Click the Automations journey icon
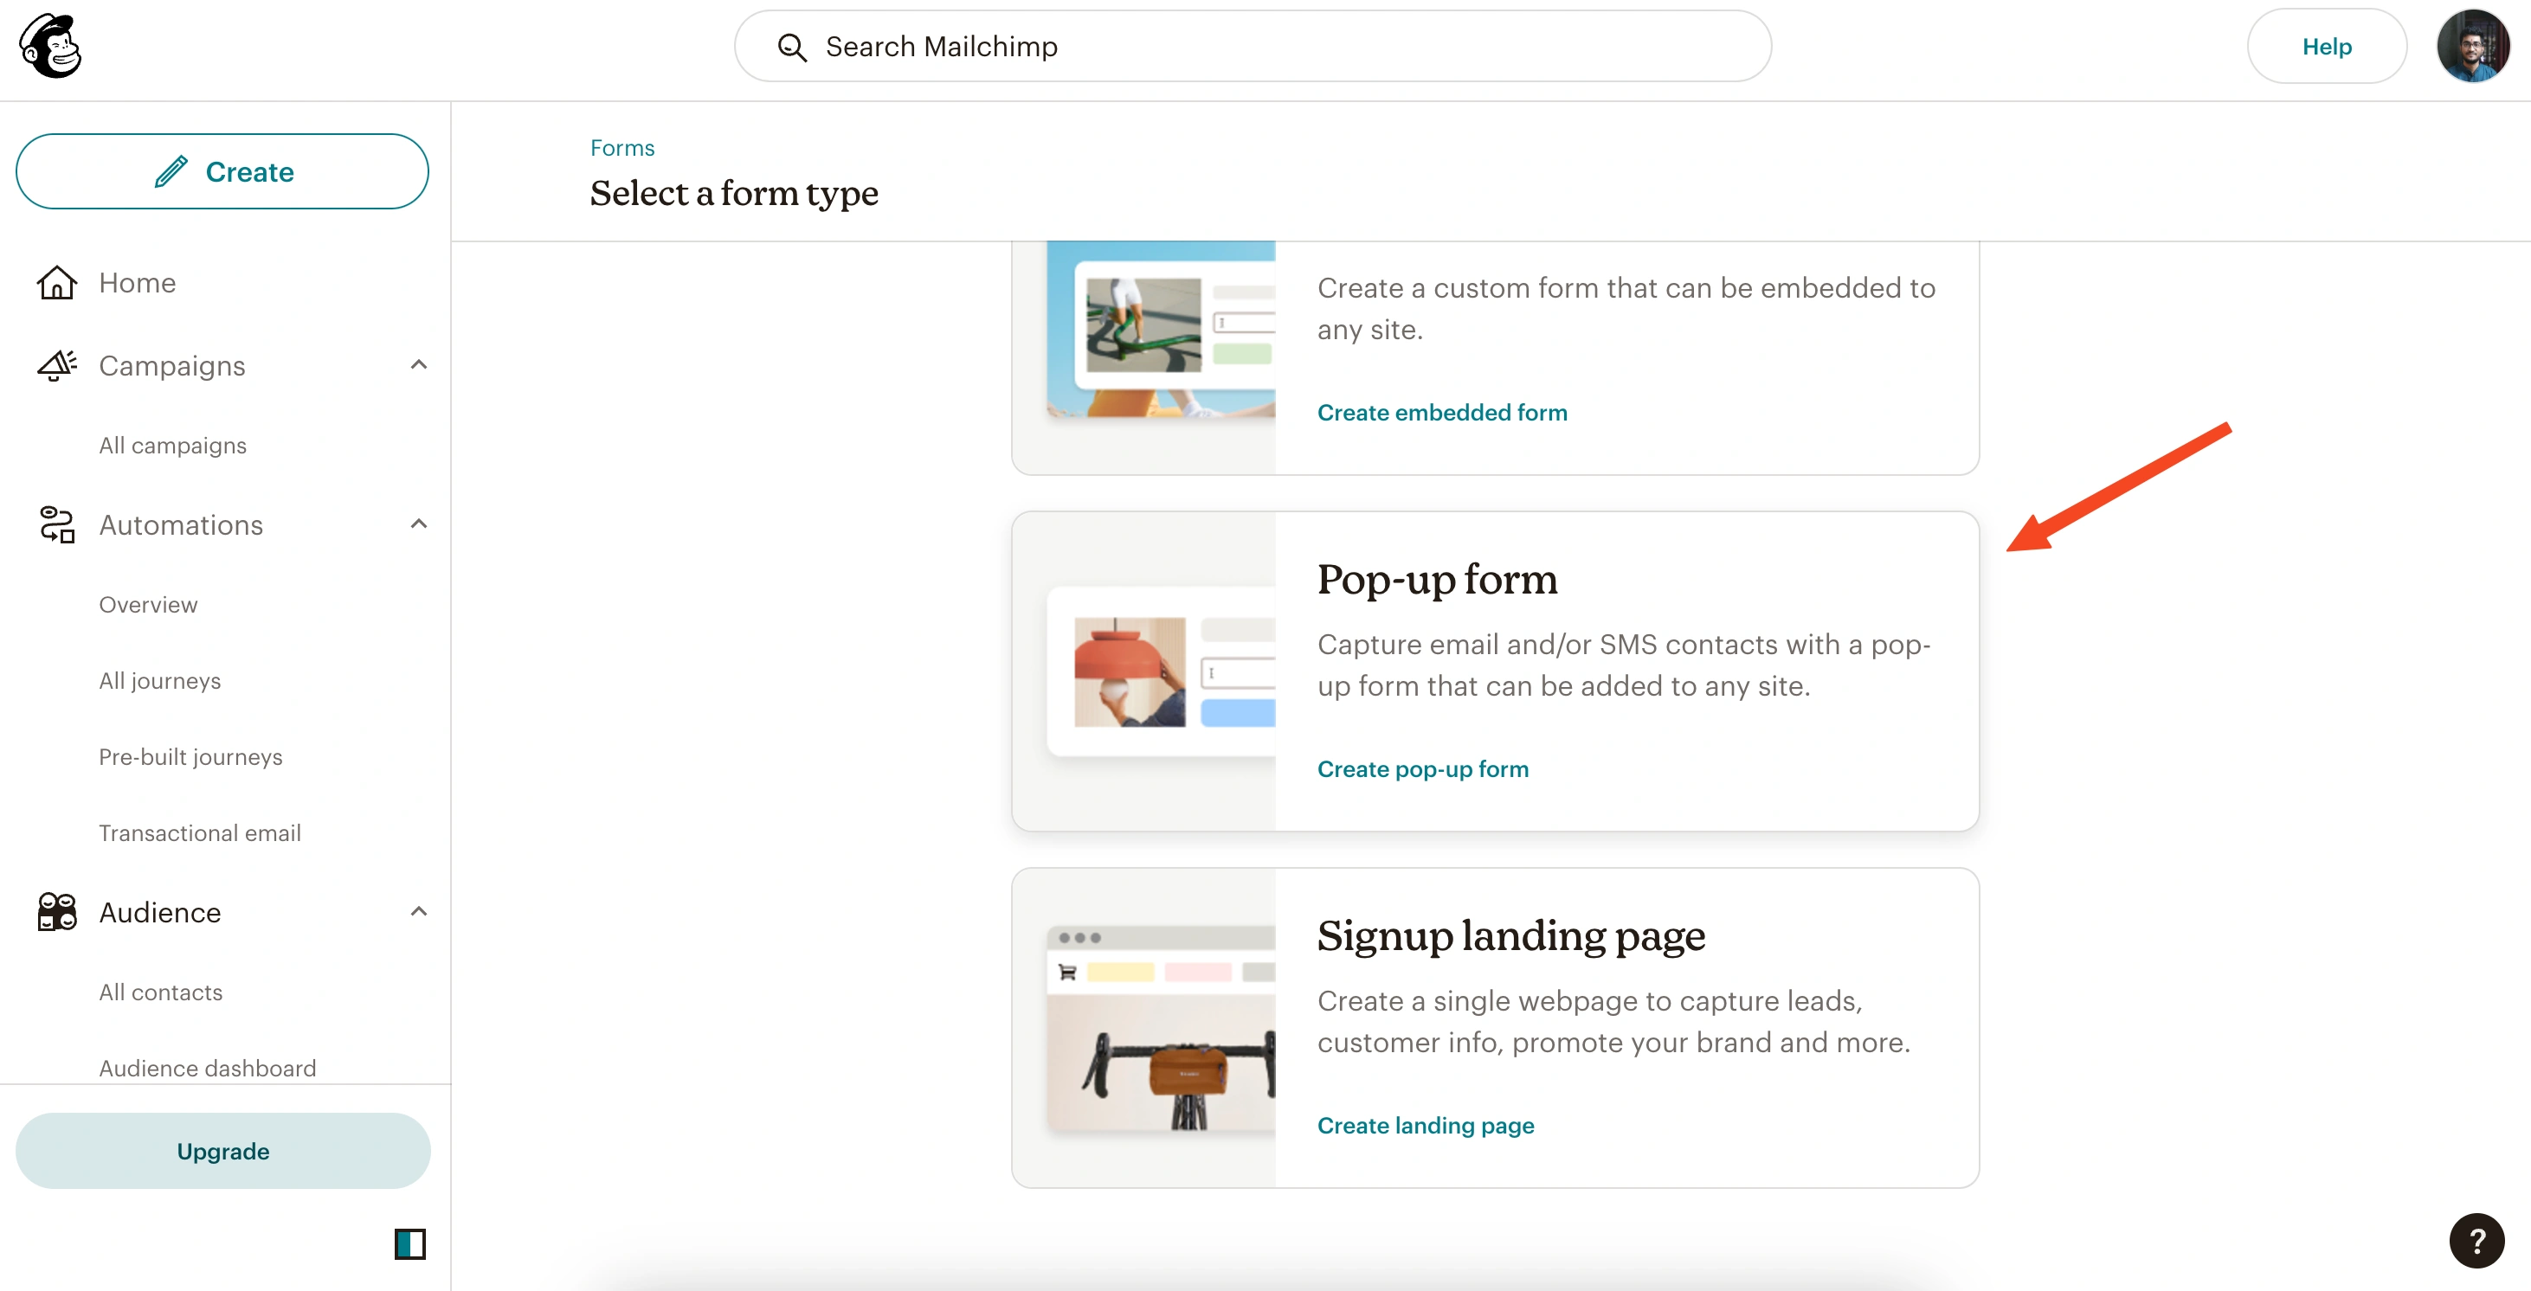2531x1291 pixels. pos(57,524)
